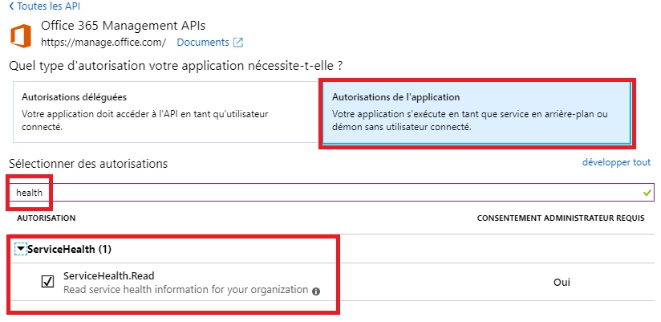This screenshot has width=661, height=322.
Task: Click the CONSENTEMENT ADMINISTRATEUR REQUIS header
Action: 561,218
